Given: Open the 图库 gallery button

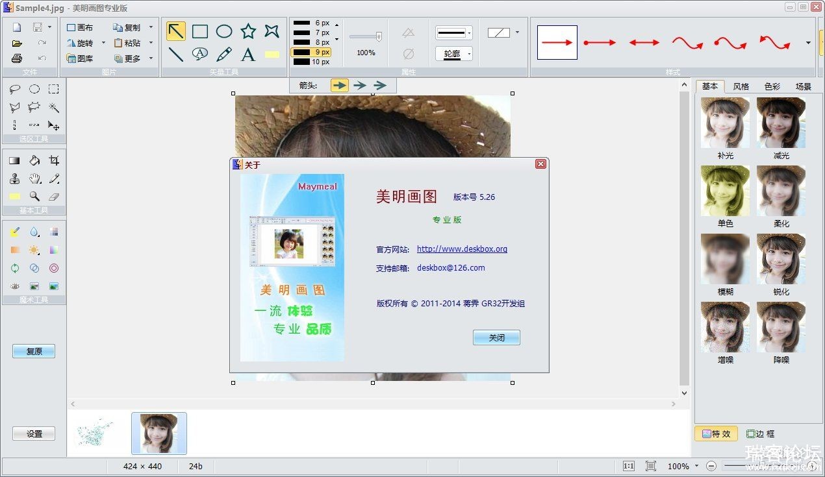Looking at the screenshot, I should click(80, 58).
